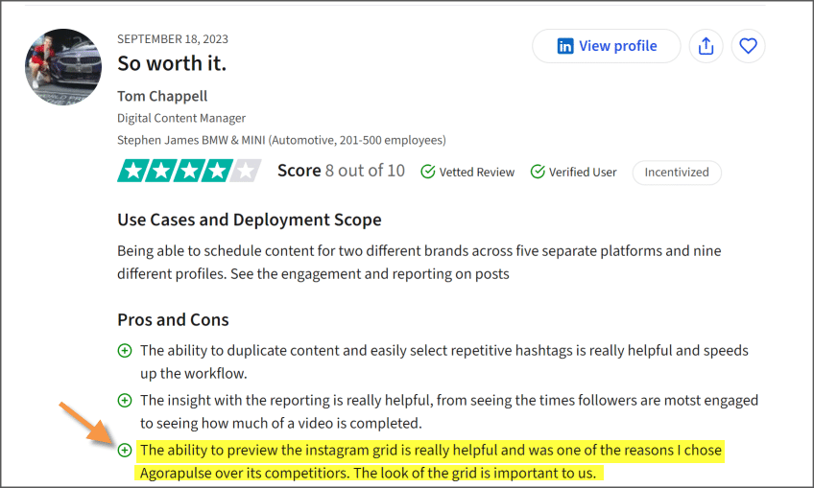Click the Score 8 out of 10 text
The width and height of the screenshot is (814, 488).
[341, 171]
